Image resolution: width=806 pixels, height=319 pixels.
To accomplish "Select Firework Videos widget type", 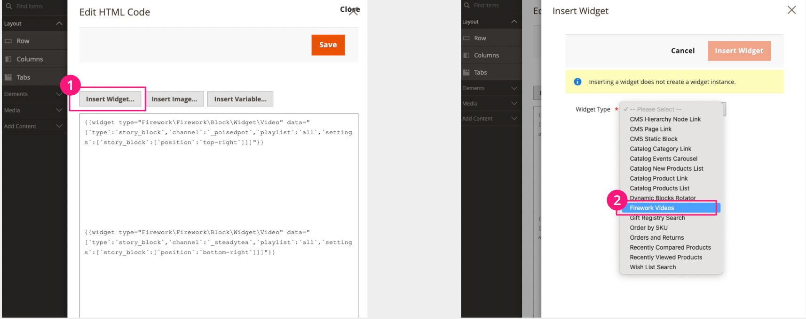I will pos(671,208).
